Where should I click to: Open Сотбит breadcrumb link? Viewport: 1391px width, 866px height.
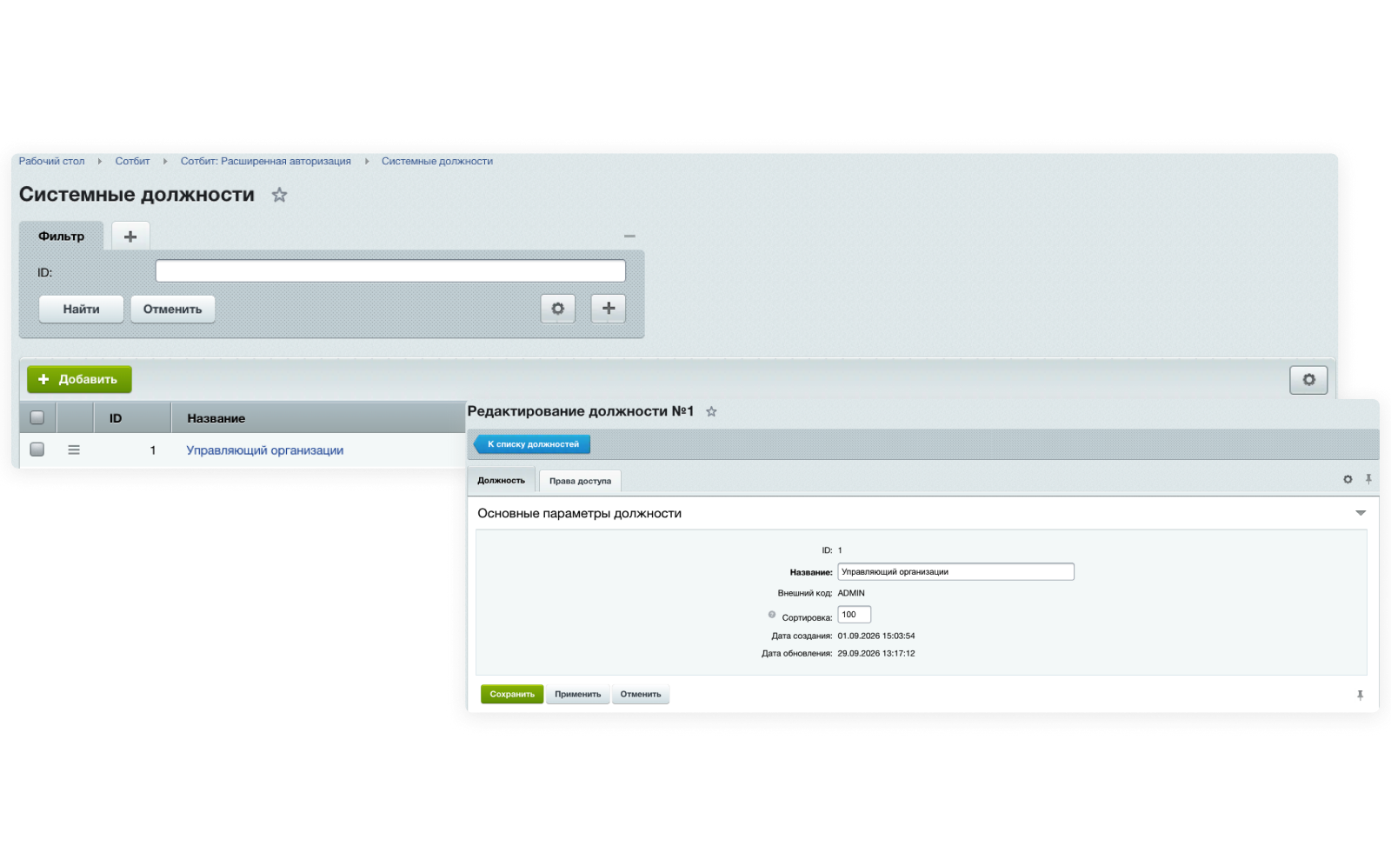(x=132, y=162)
